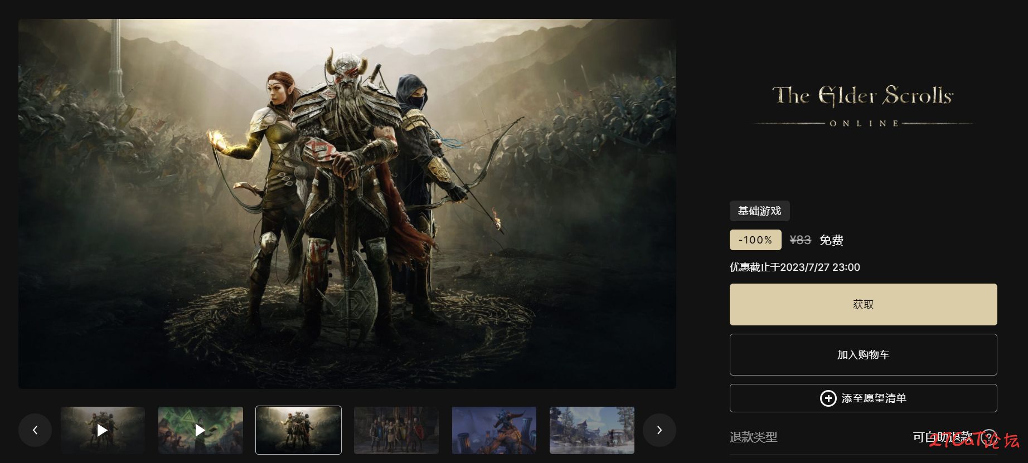
Task: Open the group of characters screenshot thumbnail
Action: [396, 430]
